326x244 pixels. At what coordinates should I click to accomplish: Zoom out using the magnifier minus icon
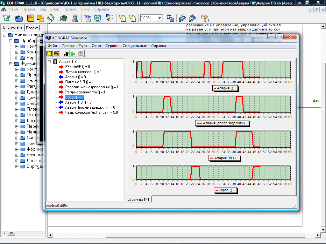[132, 18]
